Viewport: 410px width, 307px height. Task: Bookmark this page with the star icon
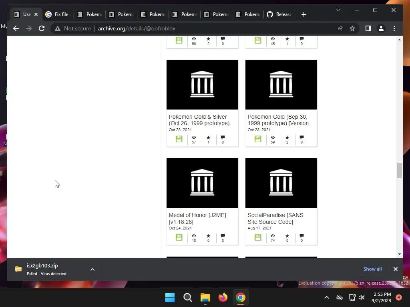(x=352, y=28)
